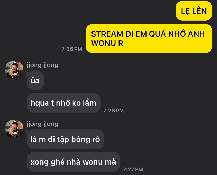Tap 'WONU R' in the yellow message
This screenshot has height=175, width=217.
click(107, 43)
